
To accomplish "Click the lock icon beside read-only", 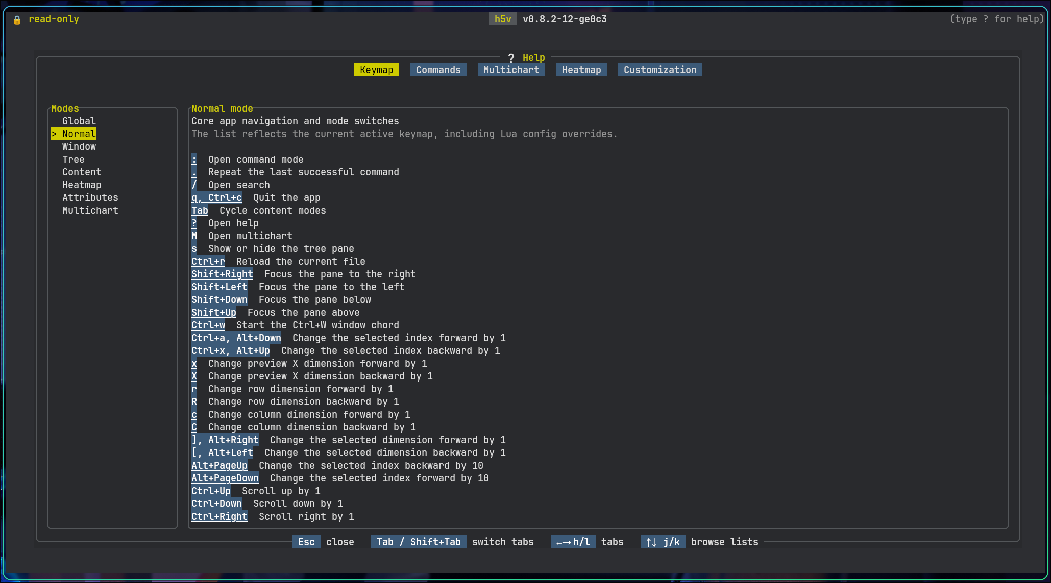I will 17,20.
